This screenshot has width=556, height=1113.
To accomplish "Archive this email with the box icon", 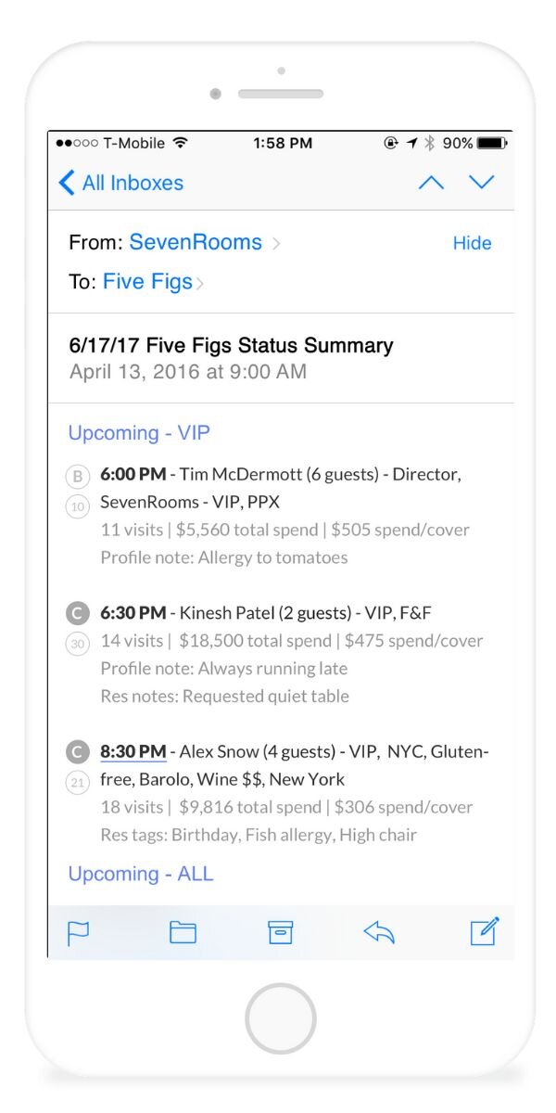I will pos(280,932).
